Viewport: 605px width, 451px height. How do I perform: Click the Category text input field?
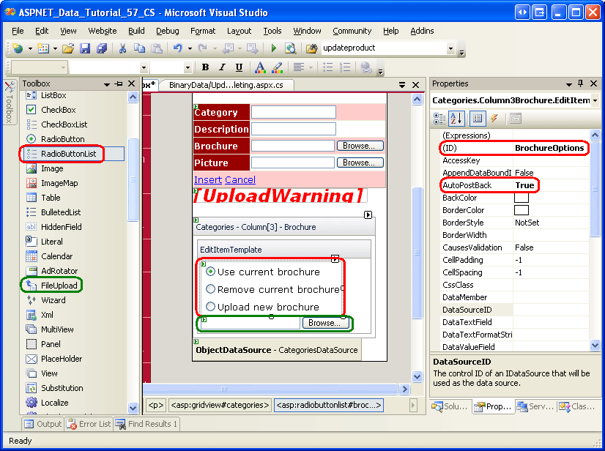[293, 112]
